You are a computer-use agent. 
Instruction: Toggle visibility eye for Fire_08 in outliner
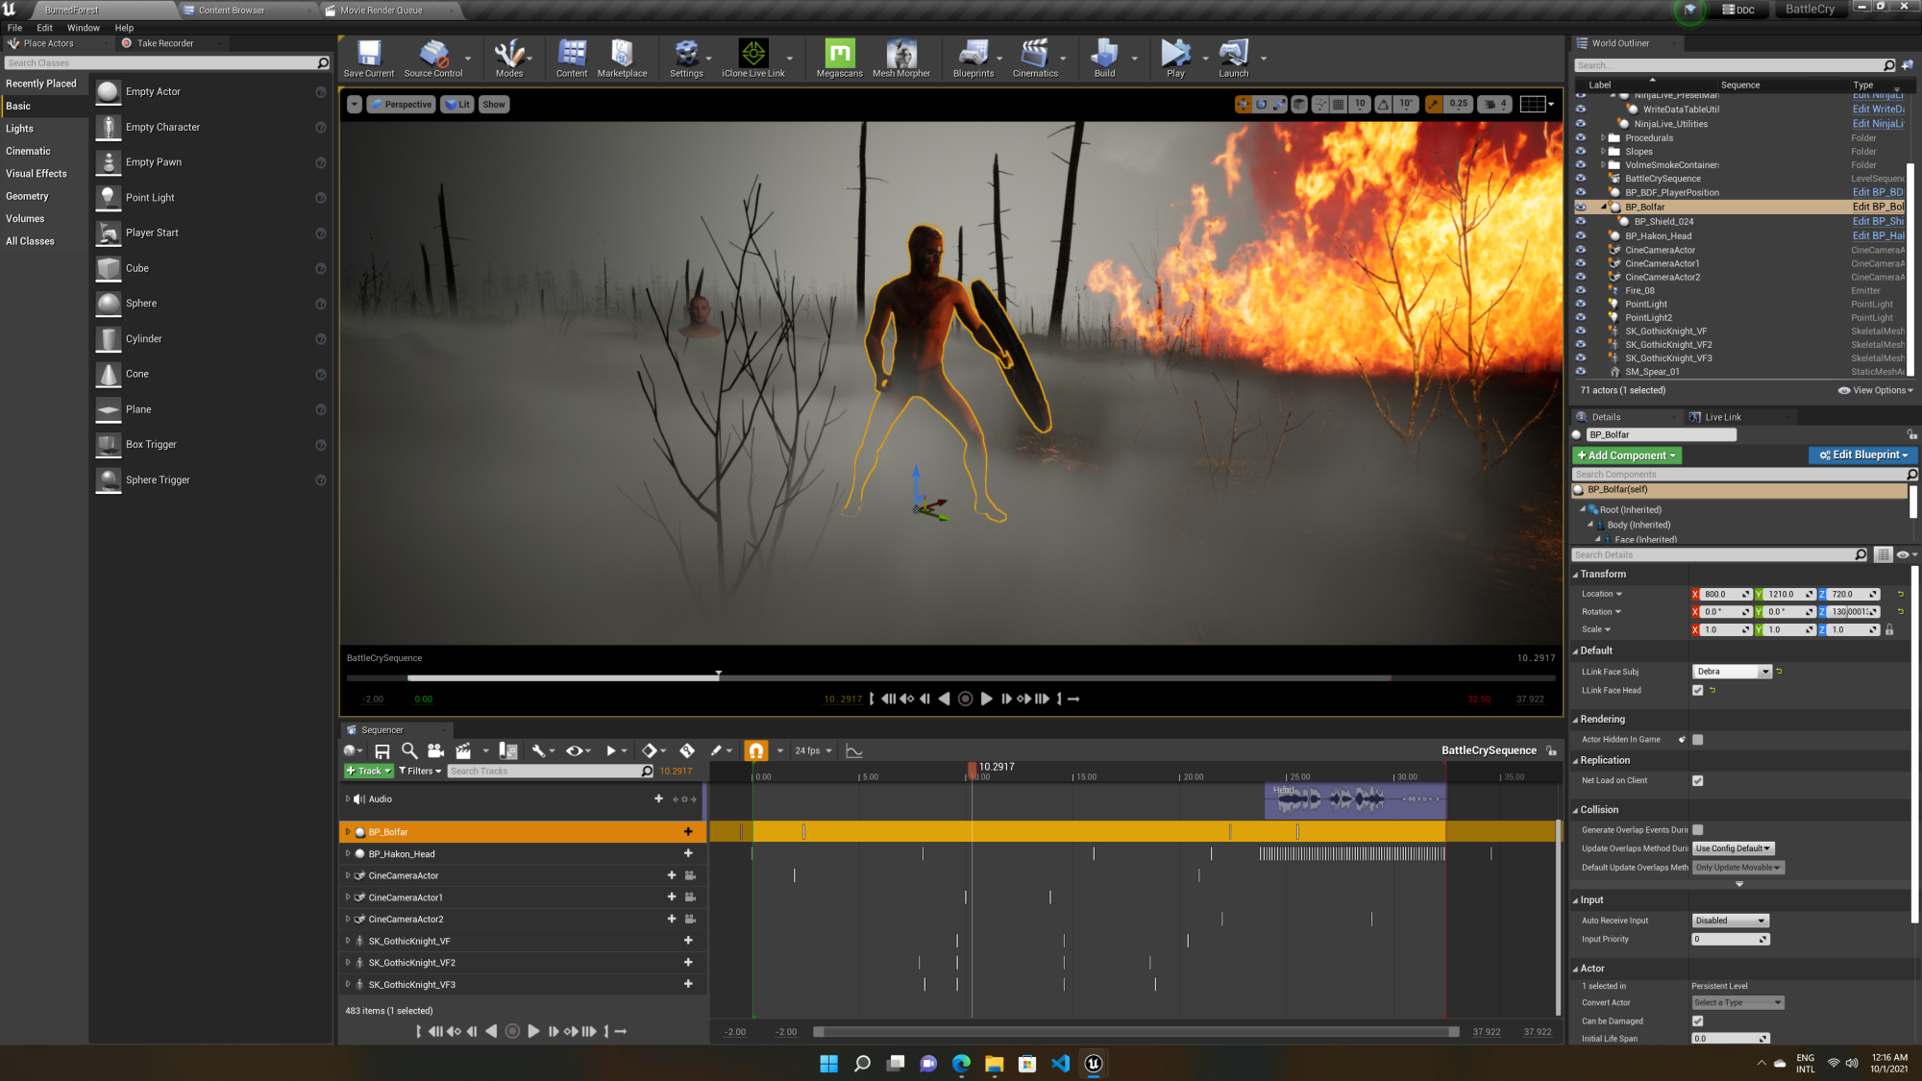coord(1581,290)
